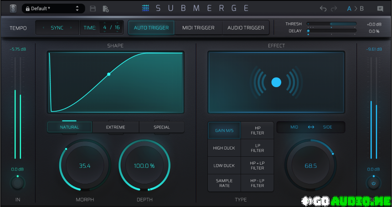Click the input meter -5.75 dB readout
The height and width of the screenshot is (207, 392).
[x=18, y=49]
